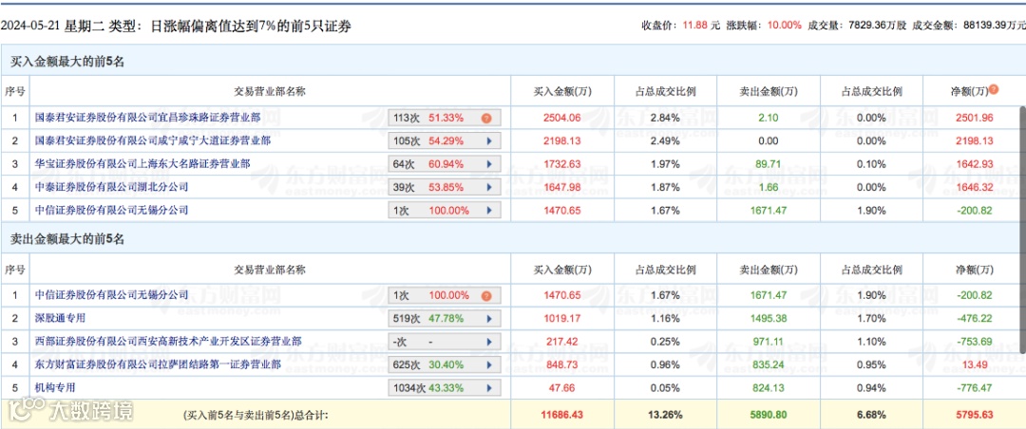
Task: Click total net amount 5795.63
Action: point(975,416)
